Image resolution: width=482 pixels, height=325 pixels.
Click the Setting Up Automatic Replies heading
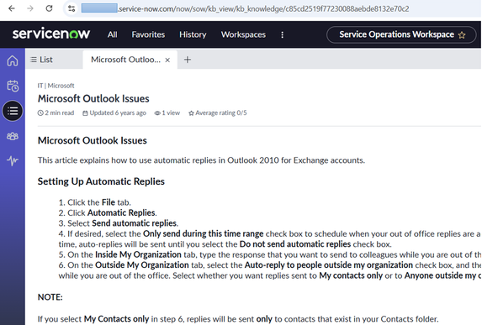pyautogui.click(x=101, y=181)
